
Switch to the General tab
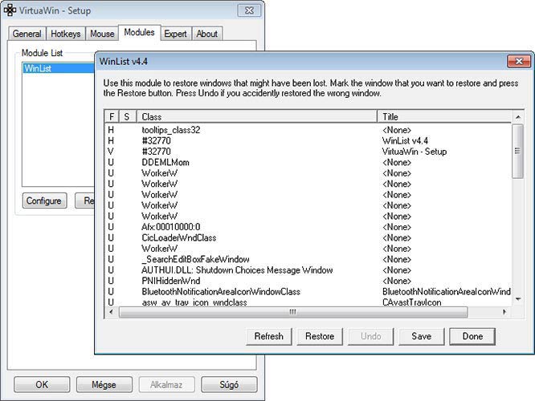click(27, 34)
